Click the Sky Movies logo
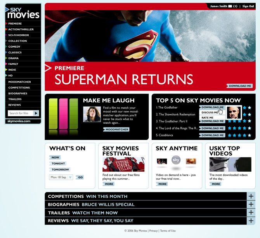Viewport: 260px width, 238px height. click(x=23, y=12)
